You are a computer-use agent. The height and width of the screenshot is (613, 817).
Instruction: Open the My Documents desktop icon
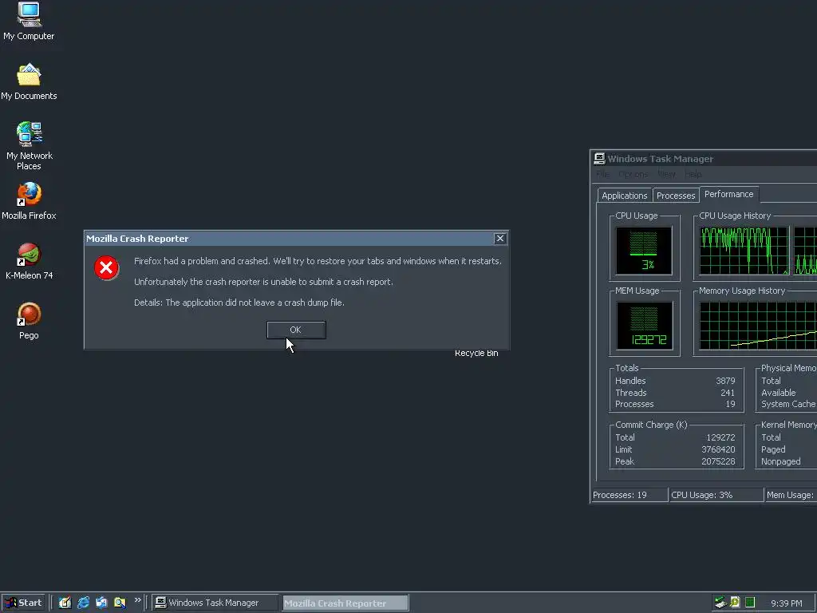[x=29, y=81]
